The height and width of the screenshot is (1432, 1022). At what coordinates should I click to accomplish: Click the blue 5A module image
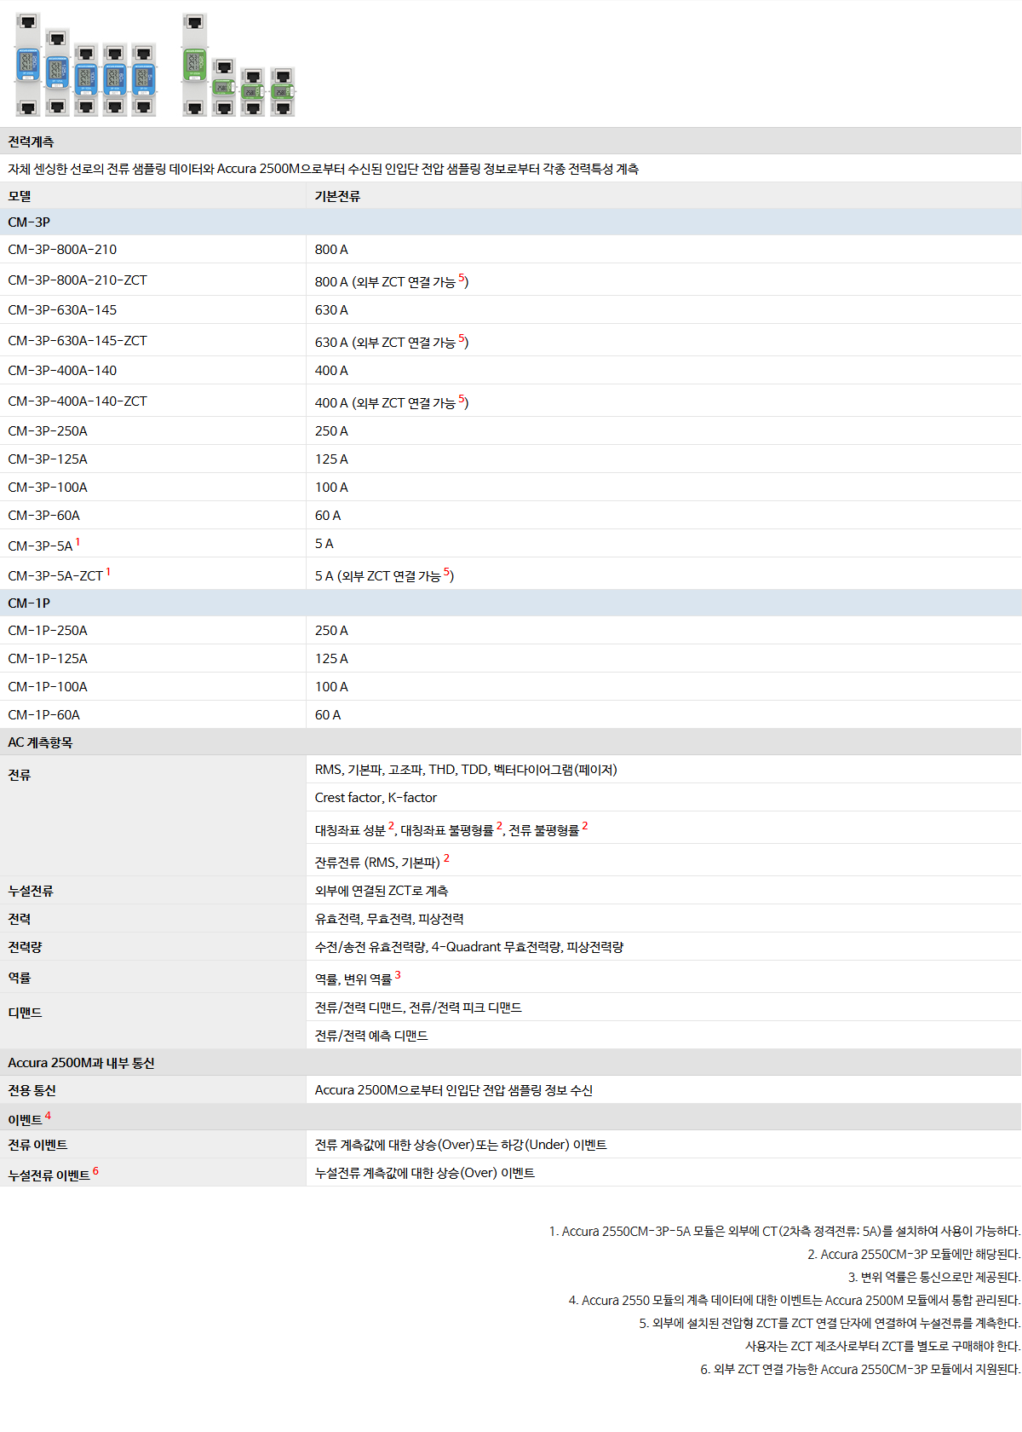tap(144, 78)
